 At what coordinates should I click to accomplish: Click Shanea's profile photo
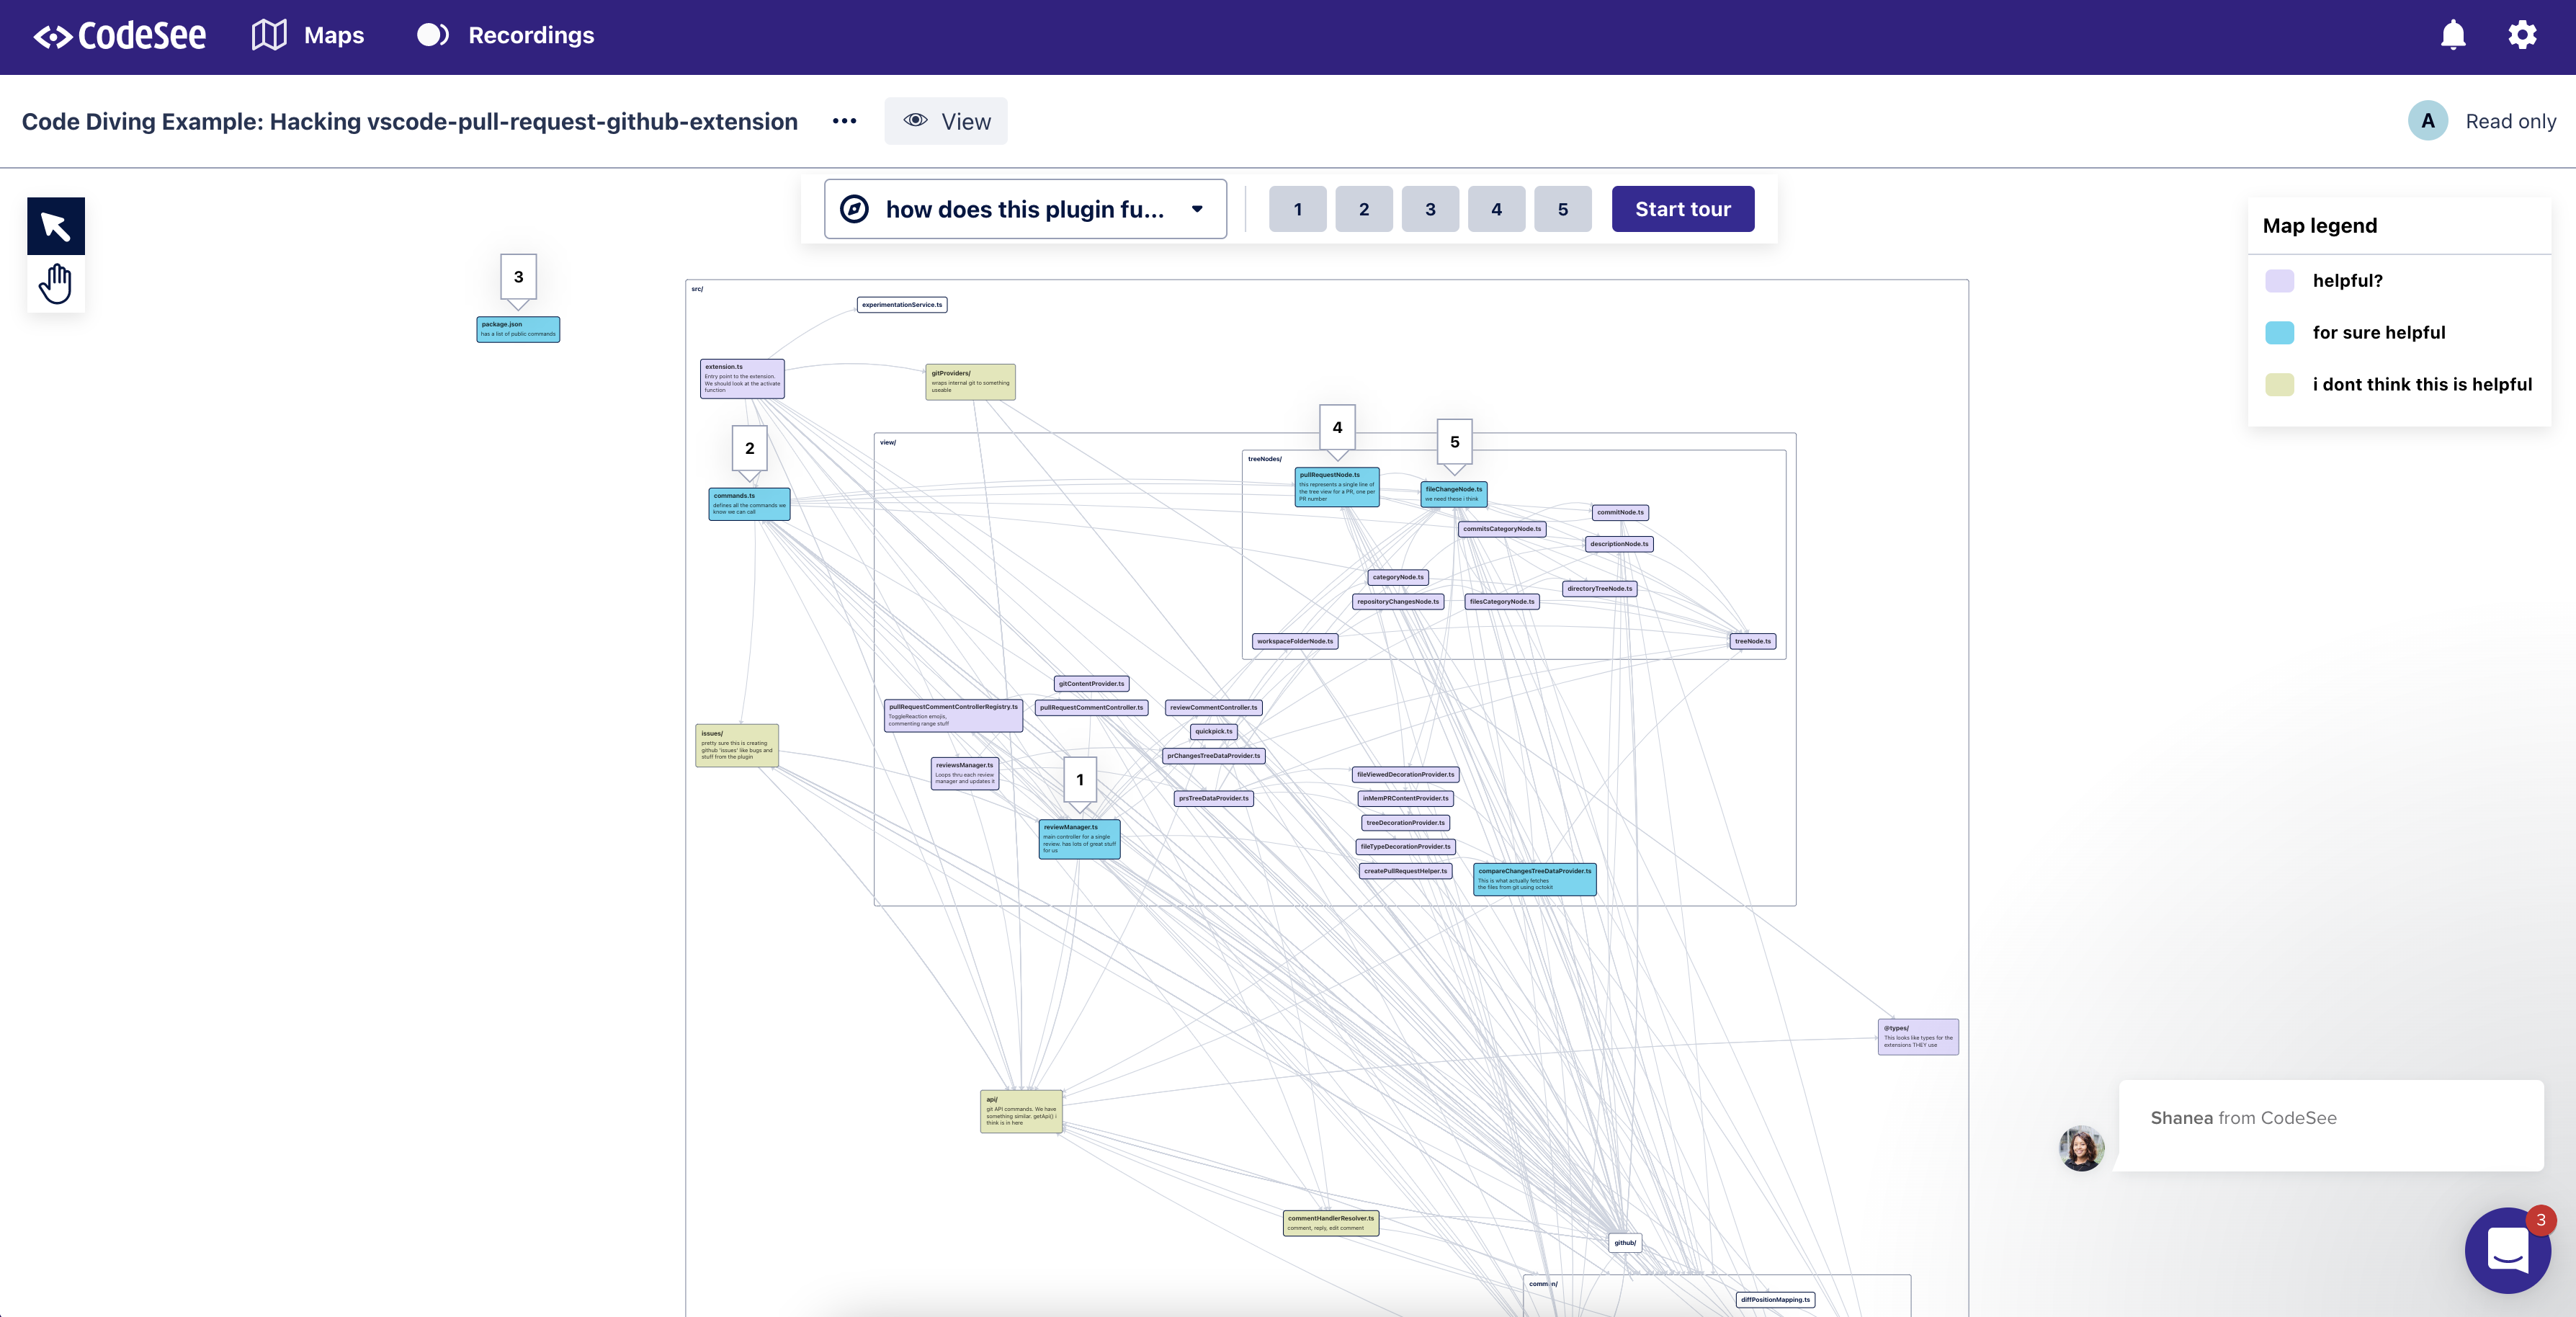[x=2081, y=1147]
